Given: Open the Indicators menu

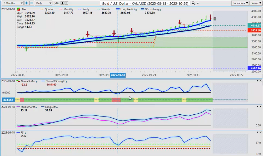Looking at the screenshot, I should click(x=240, y=3).
